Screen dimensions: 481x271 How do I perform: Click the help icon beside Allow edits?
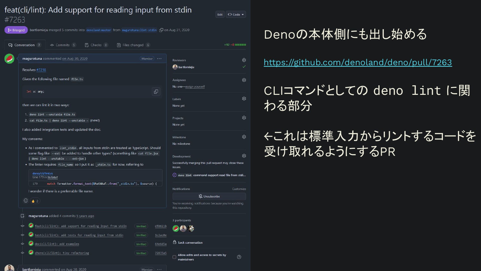coord(239,257)
